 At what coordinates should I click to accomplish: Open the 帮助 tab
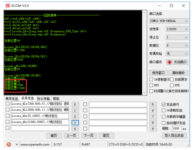pos(56,99)
